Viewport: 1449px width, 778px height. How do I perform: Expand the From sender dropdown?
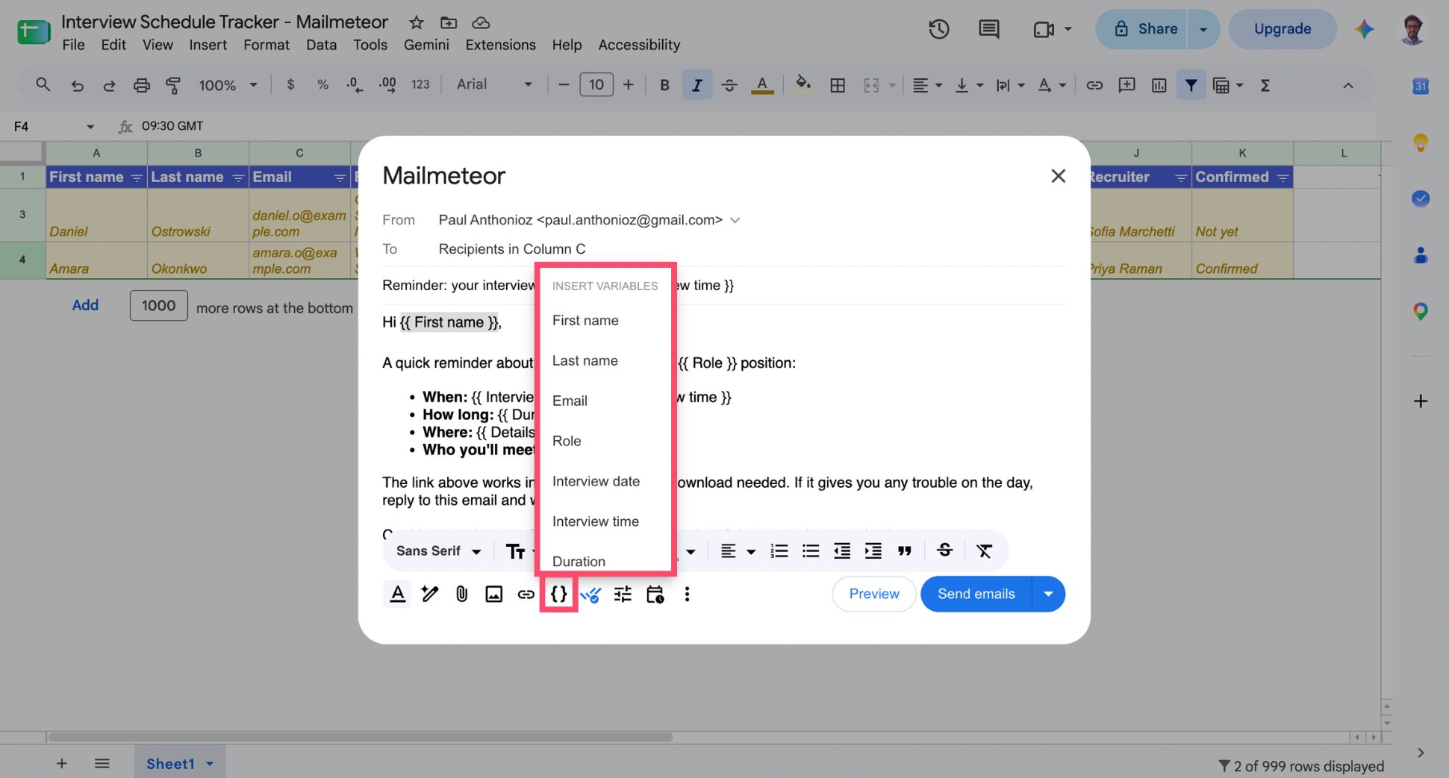[735, 220]
